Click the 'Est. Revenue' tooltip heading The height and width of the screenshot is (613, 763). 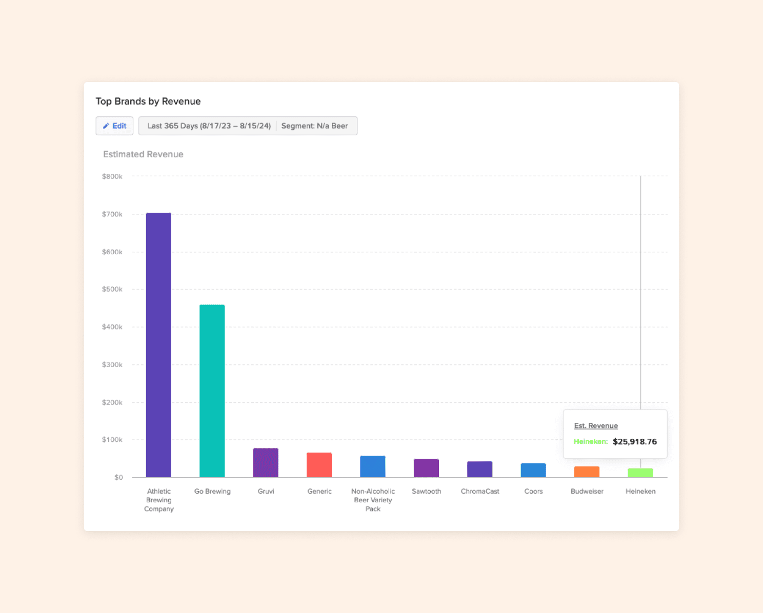(596, 426)
